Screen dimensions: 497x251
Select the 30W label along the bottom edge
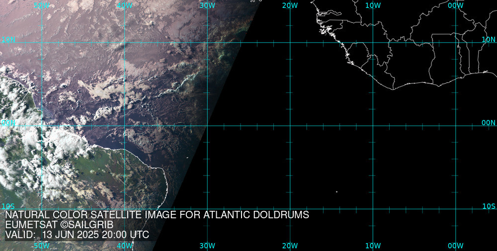click(x=207, y=246)
